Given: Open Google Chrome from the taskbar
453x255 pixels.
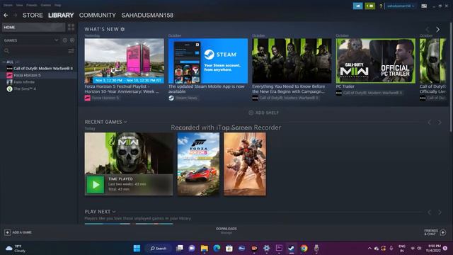Looking at the screenshot, I should point(304,248).
